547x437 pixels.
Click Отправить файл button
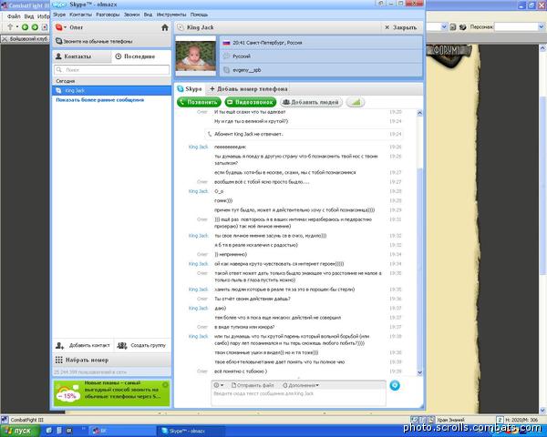(253, 385)
